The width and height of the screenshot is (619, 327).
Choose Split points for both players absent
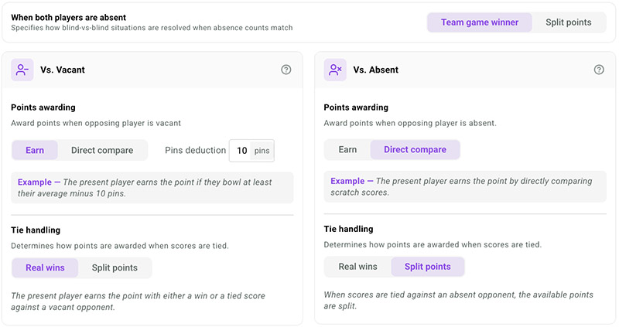coord(569,22)
